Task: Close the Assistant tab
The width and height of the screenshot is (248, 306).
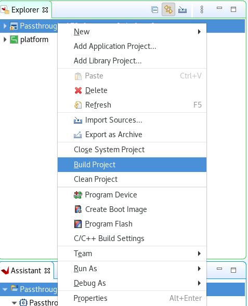Action: coord(47,271)
